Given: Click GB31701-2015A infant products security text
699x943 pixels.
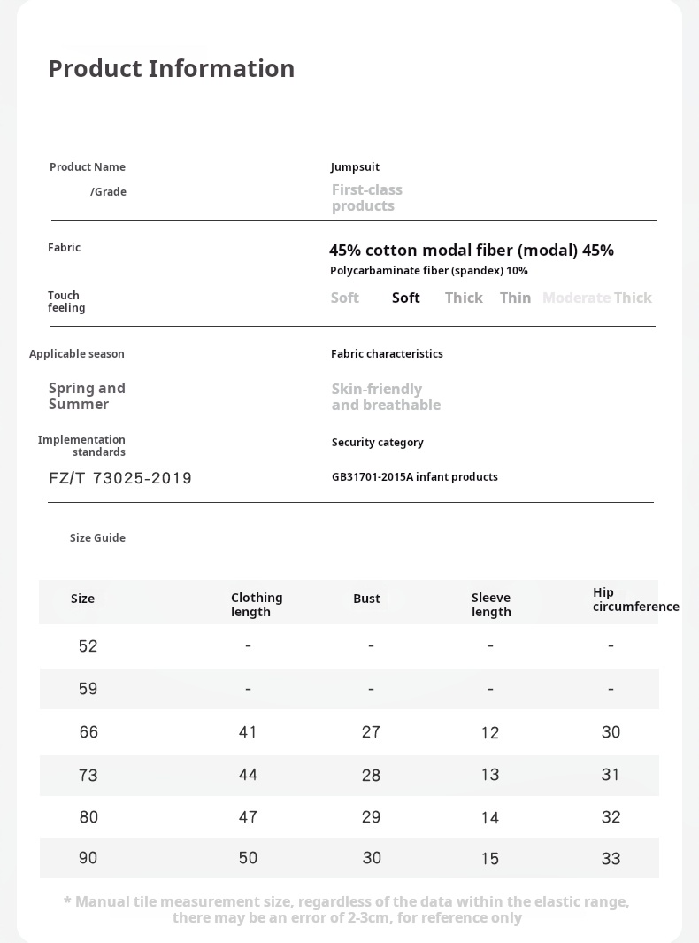Looking at the screenshot, I should 414,477.
